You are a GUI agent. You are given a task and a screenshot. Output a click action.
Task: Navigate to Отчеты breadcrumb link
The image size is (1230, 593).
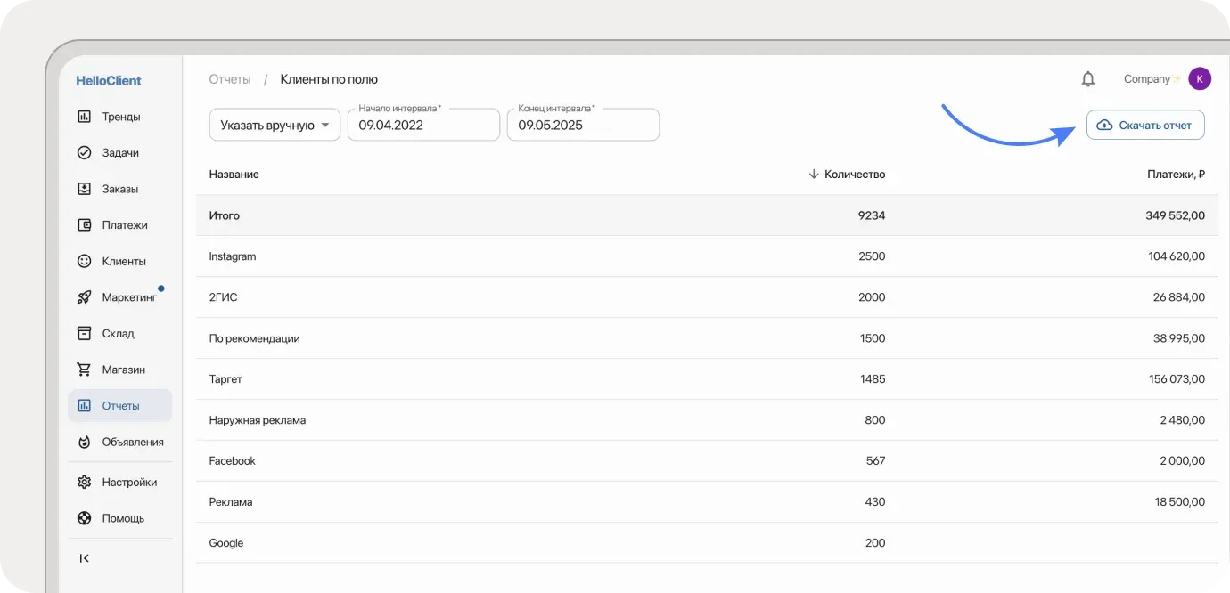(x=230, y=79)
